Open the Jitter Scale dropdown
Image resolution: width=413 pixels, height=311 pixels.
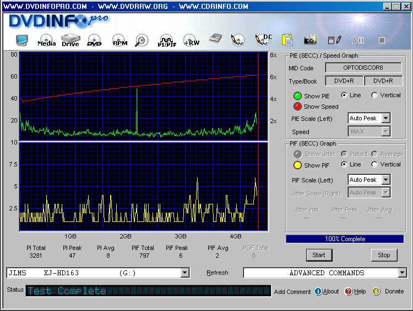coord(385,192)
